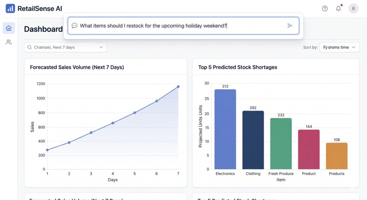Click the Sales axis title

pyautogui.click(x=32, y=127)
